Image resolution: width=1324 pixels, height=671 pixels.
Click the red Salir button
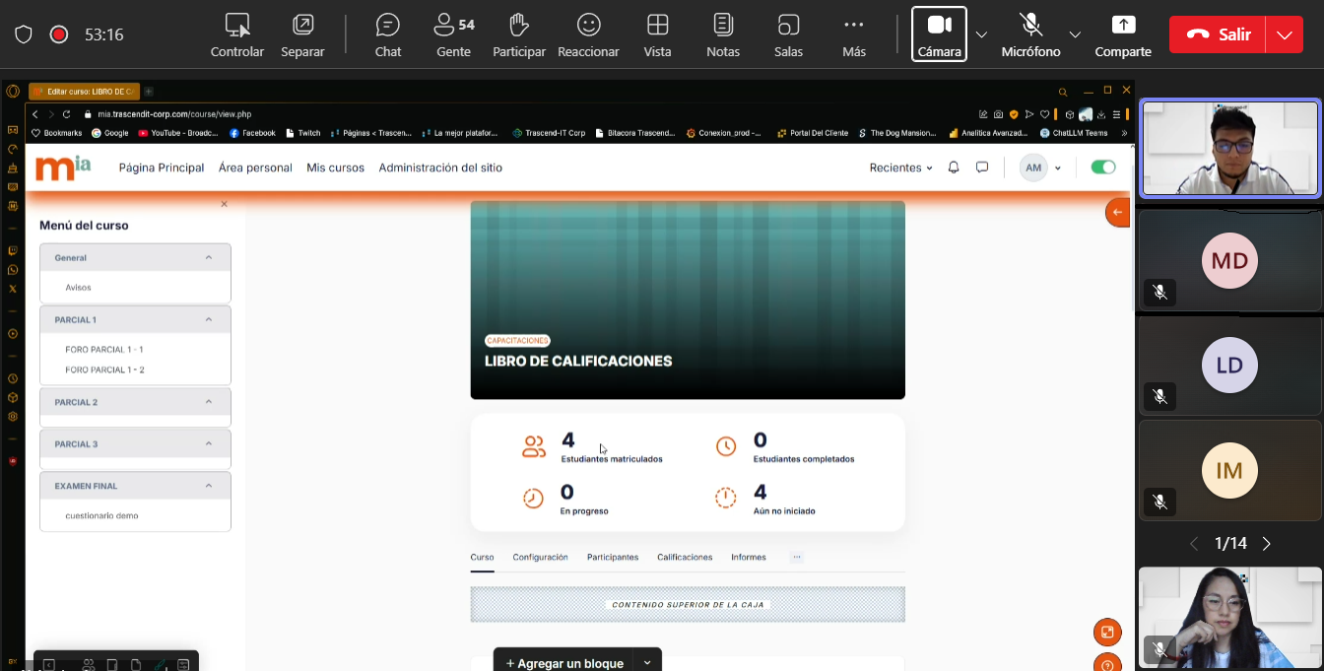point(1219,34)
